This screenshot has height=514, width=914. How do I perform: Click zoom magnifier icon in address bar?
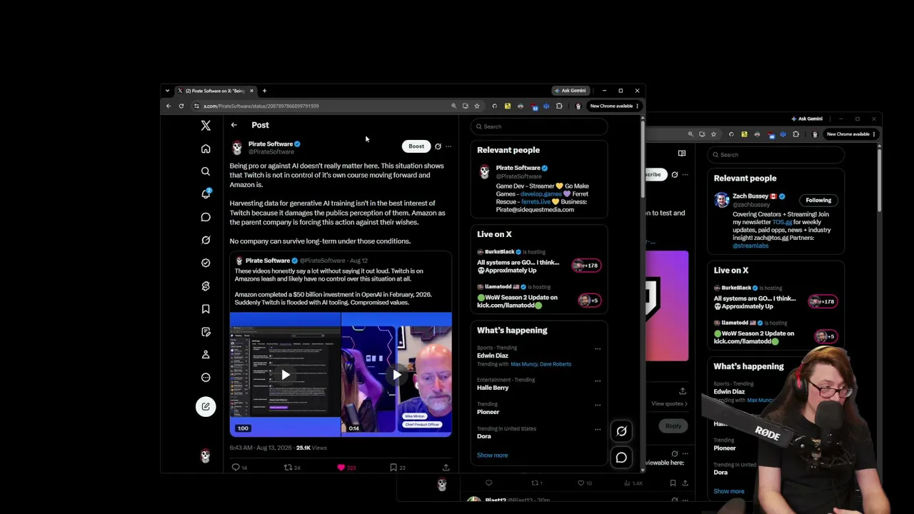tap(453, 106)
